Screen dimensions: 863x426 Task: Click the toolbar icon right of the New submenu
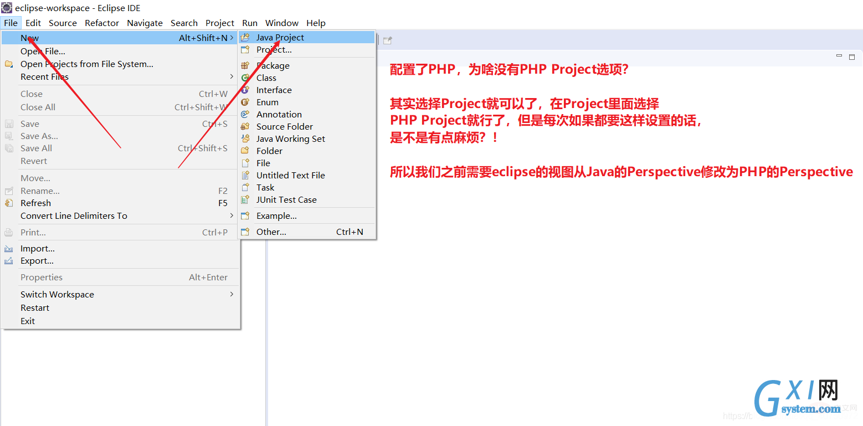(388, 40)
